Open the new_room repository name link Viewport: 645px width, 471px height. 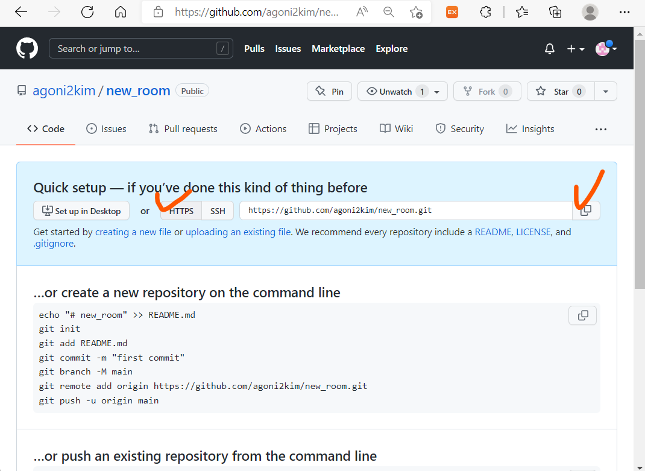click(138, 90)
